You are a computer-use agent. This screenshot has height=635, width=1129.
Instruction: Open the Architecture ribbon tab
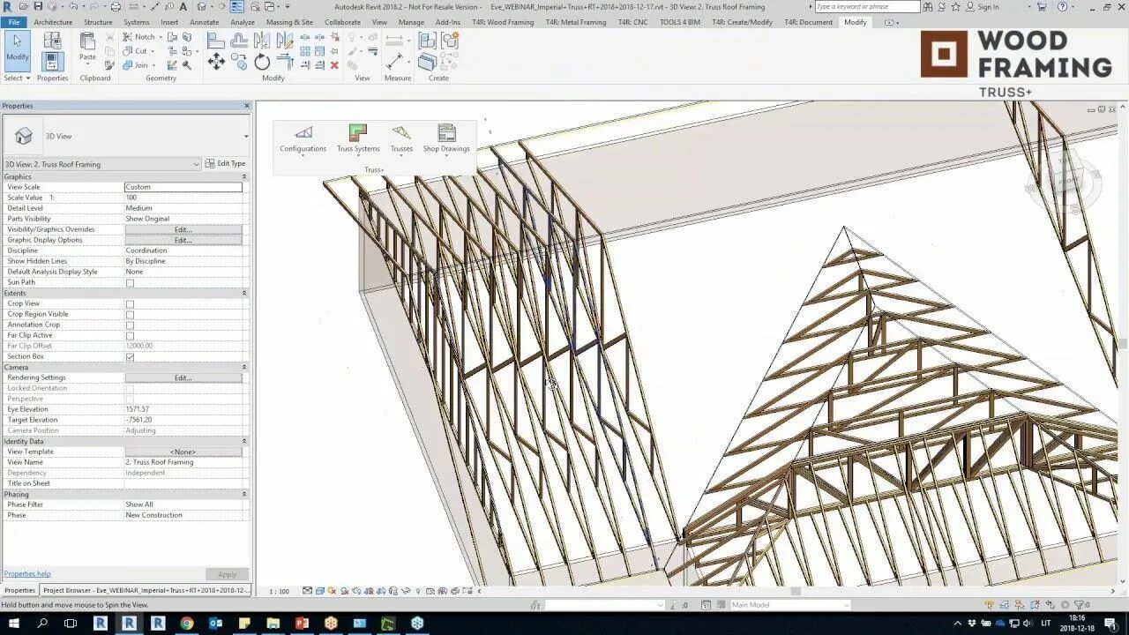click(x=53, y=22)
